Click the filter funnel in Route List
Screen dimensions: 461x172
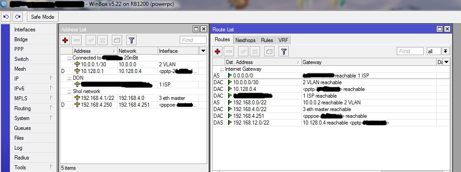[x=284, y=52]
